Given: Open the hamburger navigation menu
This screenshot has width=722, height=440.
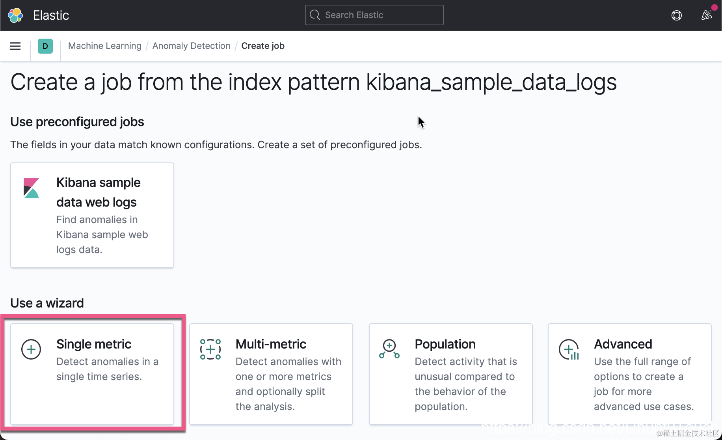Looking at the screenshot, I should click(15, 46).
